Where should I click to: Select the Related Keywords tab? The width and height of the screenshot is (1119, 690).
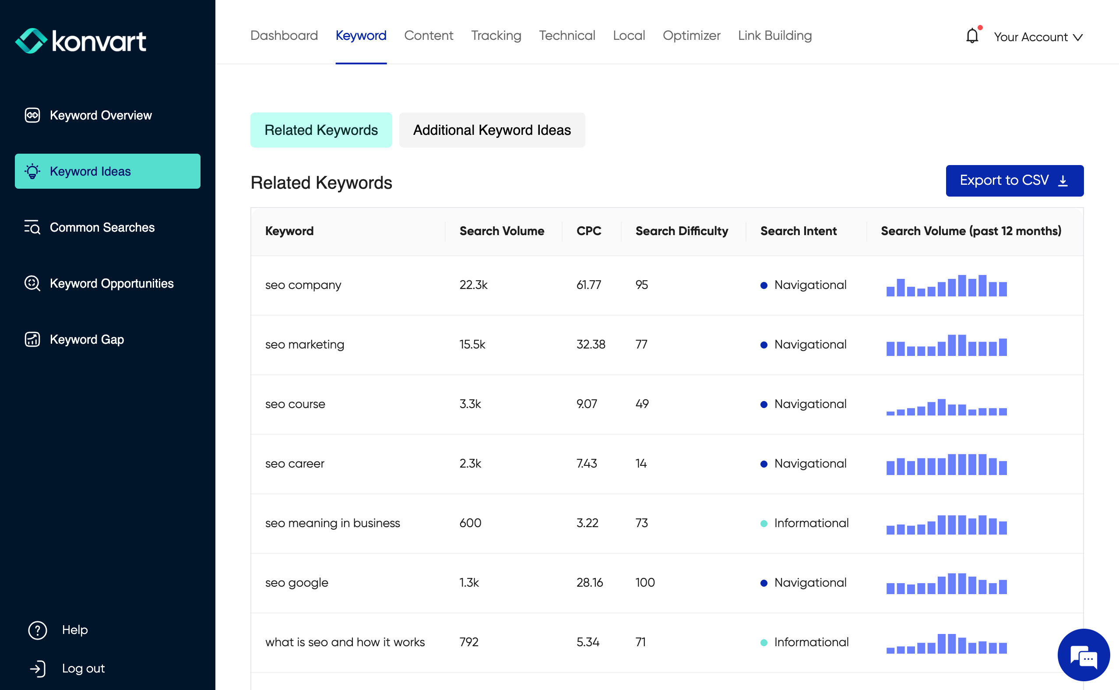coord(321,130)
